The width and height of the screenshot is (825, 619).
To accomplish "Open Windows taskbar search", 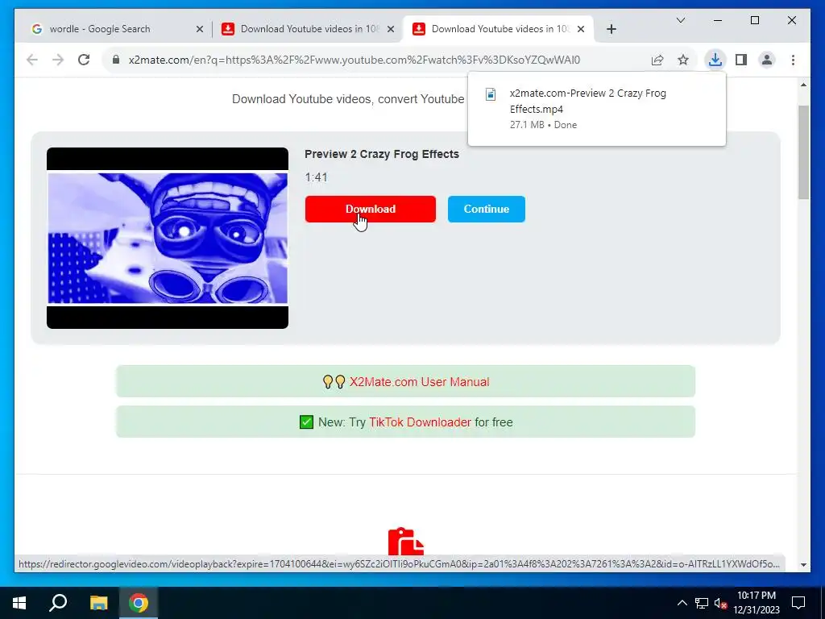I will point(58,603).
